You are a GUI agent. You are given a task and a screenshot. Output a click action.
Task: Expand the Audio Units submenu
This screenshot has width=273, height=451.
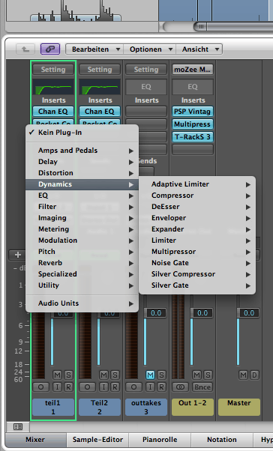[x=82, y=303]
